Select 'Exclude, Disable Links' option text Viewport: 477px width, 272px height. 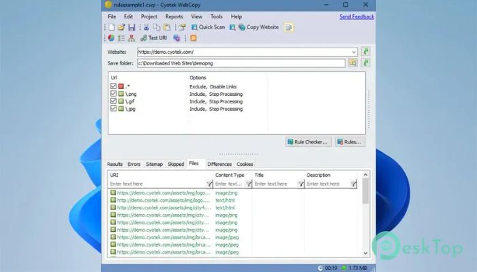[x=213, y=86]
